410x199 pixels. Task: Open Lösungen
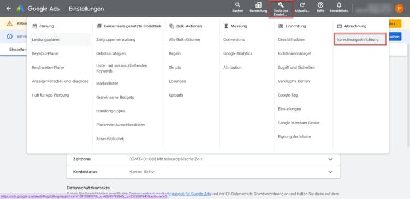(x=177, y=81)
